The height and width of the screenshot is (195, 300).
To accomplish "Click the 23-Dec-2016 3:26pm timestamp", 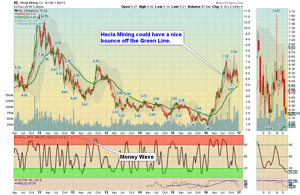I will pyautogui.click(x=29, y=7).
